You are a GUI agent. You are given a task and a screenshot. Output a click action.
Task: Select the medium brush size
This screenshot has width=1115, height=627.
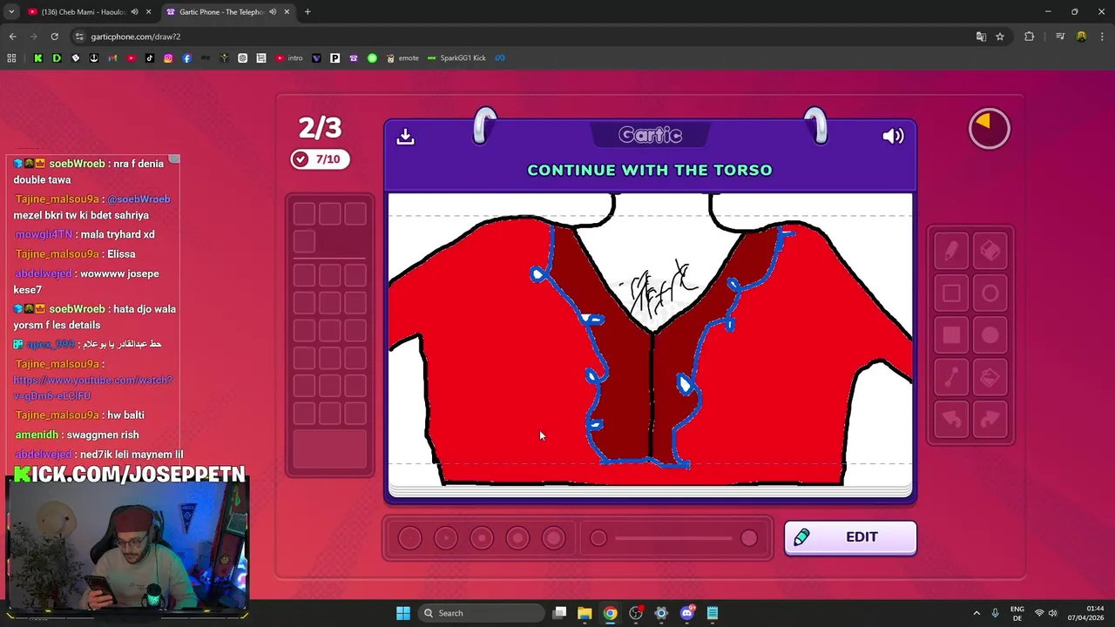click(x=482, y=538)
